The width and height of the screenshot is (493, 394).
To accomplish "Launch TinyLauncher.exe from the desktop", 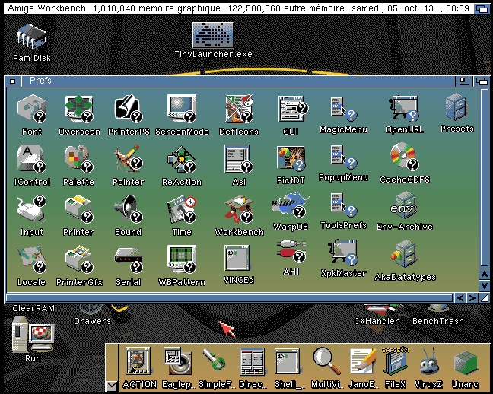I will tap(213, 34).
